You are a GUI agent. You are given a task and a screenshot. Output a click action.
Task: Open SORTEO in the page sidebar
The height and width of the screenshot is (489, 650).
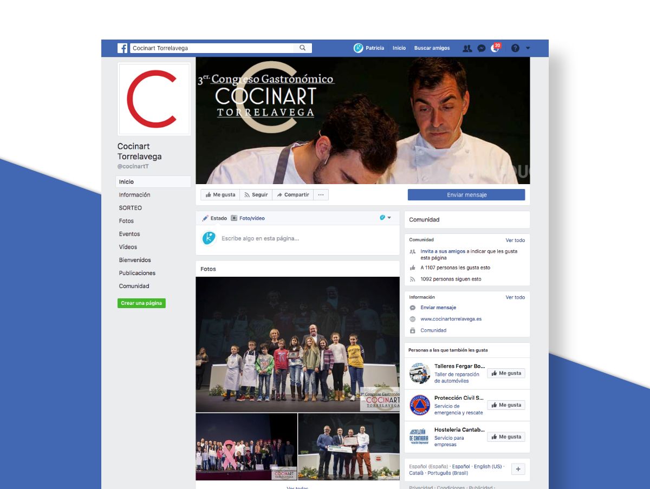(x=130, y=208)
